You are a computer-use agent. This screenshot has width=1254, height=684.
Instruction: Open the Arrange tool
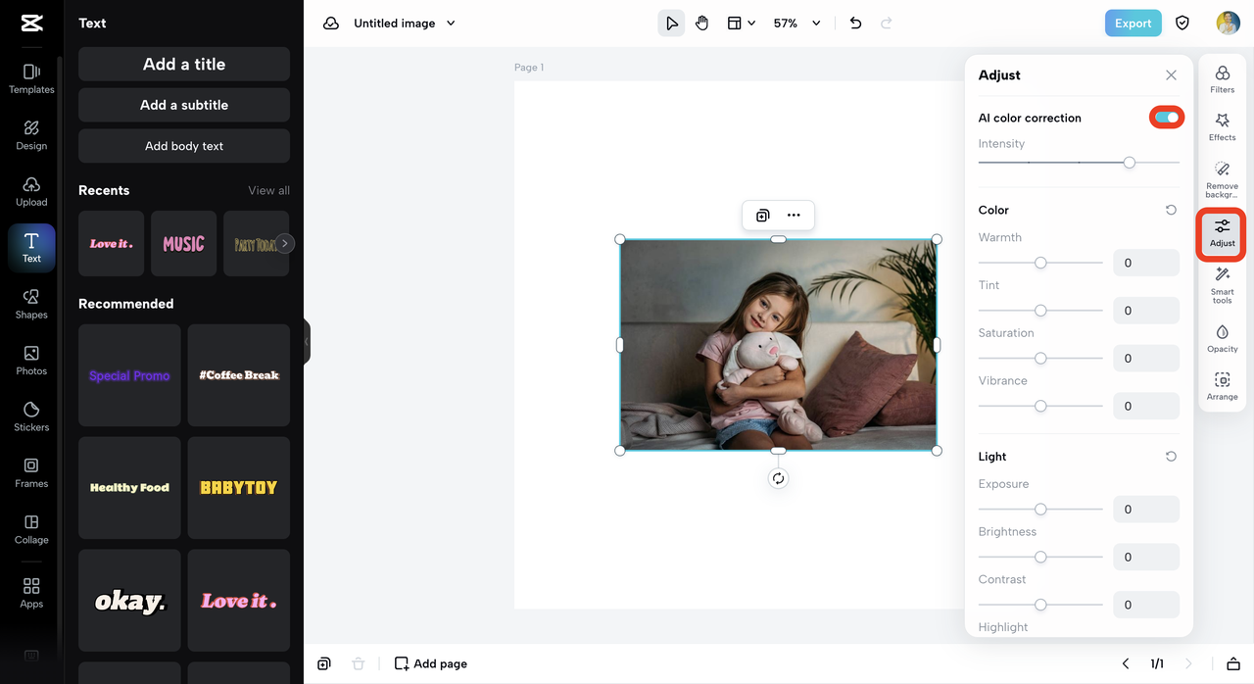coord(1223,387)
